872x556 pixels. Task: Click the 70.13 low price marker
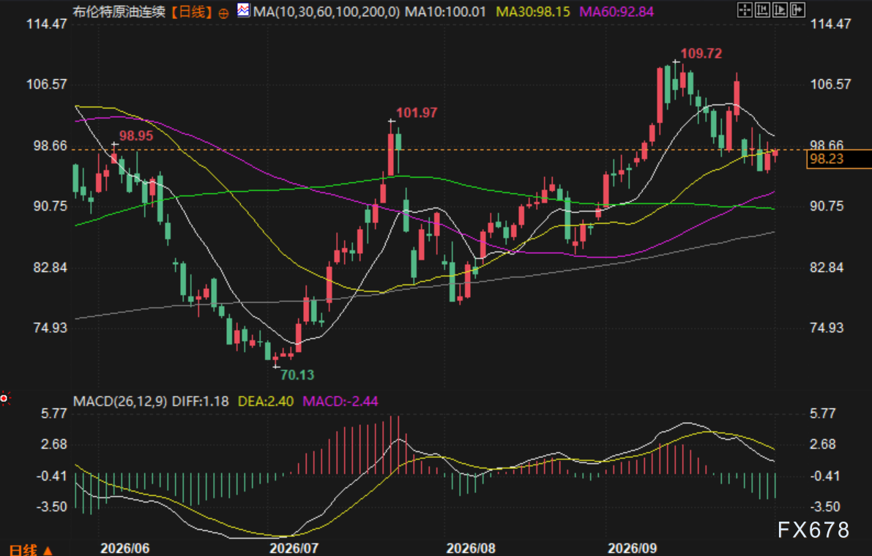tap(297, 375)
